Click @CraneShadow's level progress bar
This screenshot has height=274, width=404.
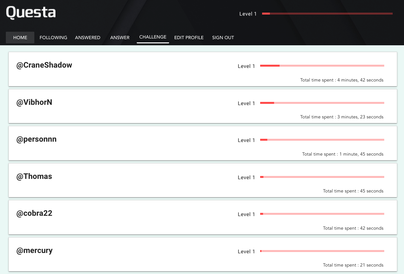(322, 66)
